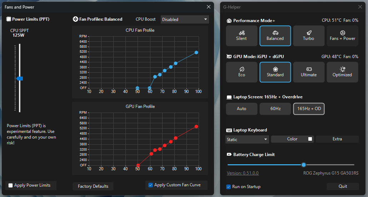Click the GPU Mode graphics card icon

(x=229, y=57)
